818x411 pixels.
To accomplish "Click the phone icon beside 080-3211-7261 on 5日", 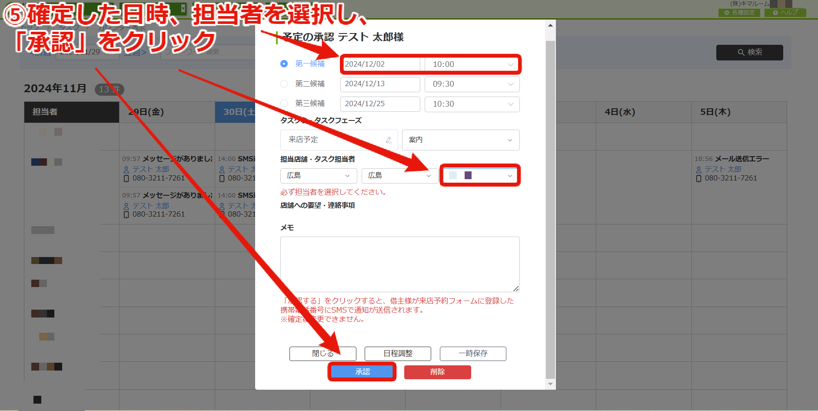I will (699, 178).
